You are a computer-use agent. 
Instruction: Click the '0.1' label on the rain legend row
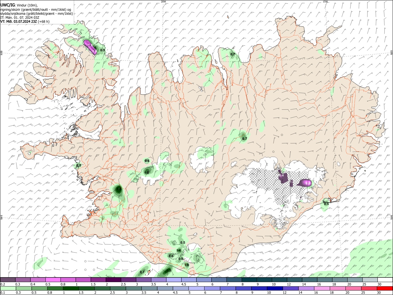(x=2, y=293)
